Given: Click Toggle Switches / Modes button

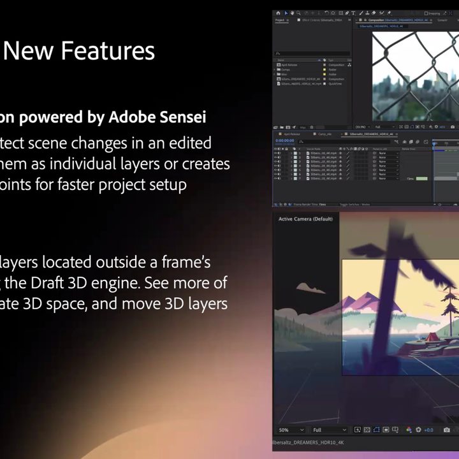Looking at the screenshot, I should coord(354,205).
